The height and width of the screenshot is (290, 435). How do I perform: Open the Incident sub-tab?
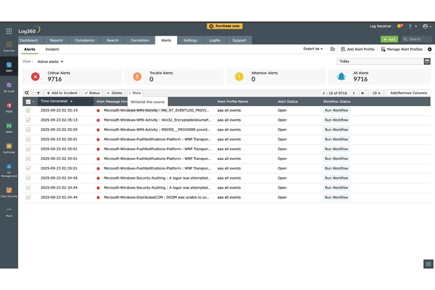click(x=52, y=49)
